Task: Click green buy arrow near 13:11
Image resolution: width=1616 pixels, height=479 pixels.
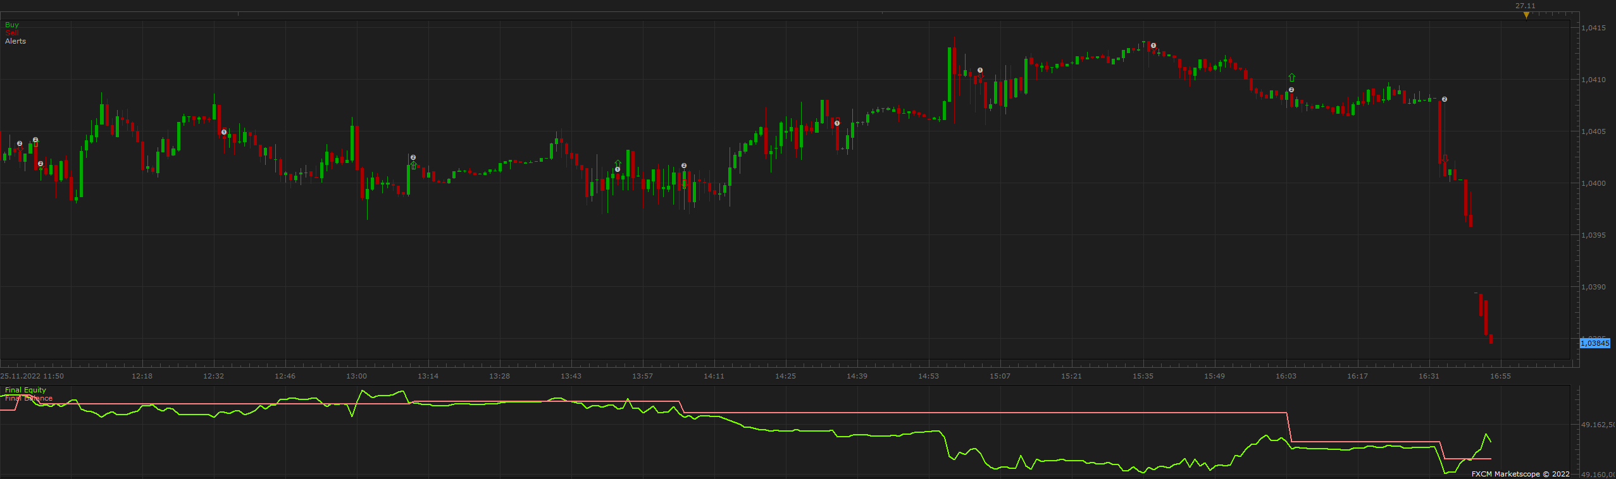Action: click(414, 166)
